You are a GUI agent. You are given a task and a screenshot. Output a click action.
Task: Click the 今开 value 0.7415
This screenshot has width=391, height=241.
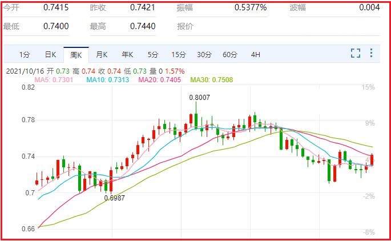[x=56, y=7]
